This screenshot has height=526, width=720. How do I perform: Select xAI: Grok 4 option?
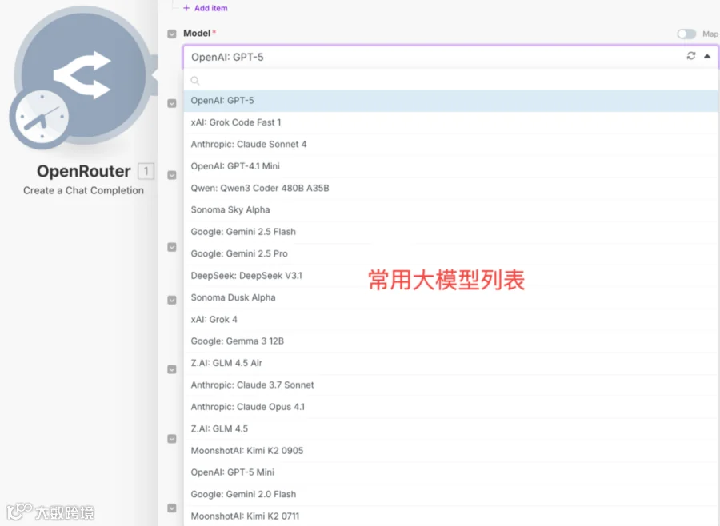pos(450,320)
